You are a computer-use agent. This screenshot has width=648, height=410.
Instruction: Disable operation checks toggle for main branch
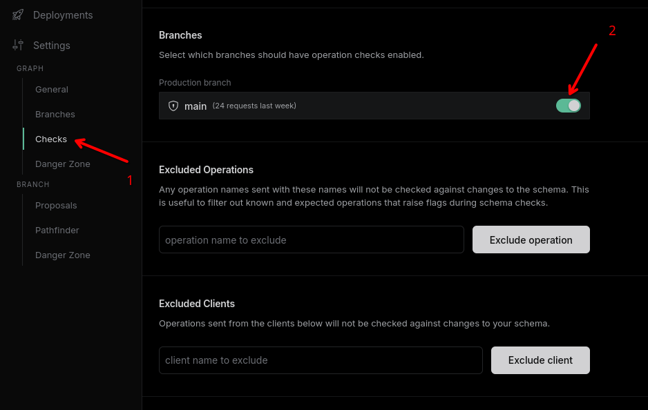click(x=568, y=106)
